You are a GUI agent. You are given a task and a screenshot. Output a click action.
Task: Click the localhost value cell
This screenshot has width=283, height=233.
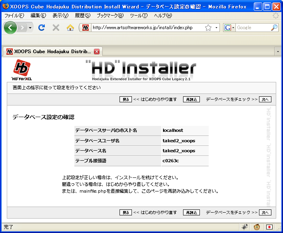tap(185, 130)
